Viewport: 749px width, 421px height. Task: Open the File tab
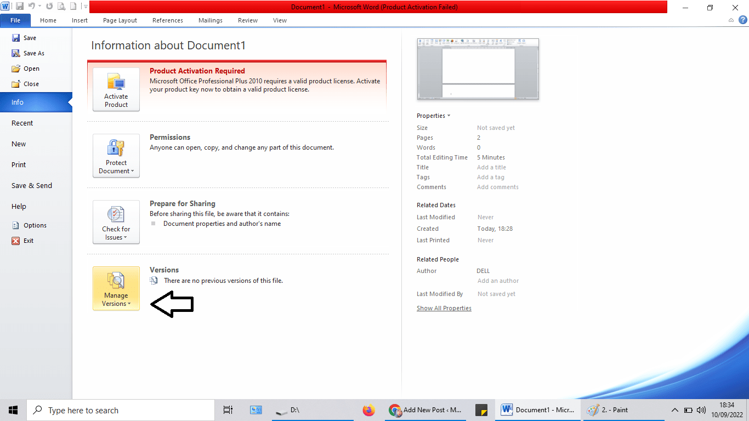(x=15, y=20)
